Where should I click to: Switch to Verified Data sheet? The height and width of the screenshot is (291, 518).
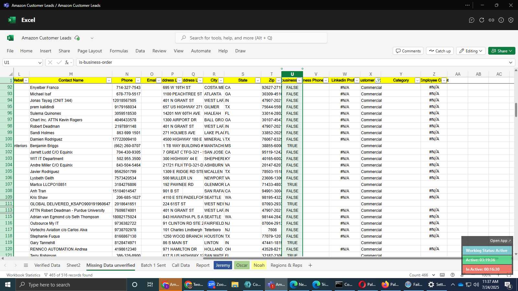47,265
